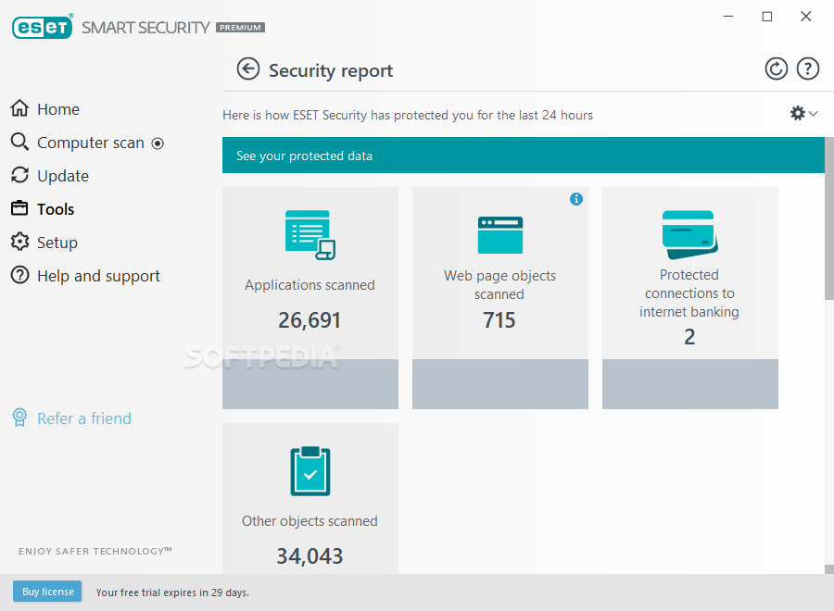Click the Web page objects browser window icon

click(500, 235)
